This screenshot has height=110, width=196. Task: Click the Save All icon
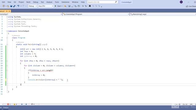click(x=14, y=6)
